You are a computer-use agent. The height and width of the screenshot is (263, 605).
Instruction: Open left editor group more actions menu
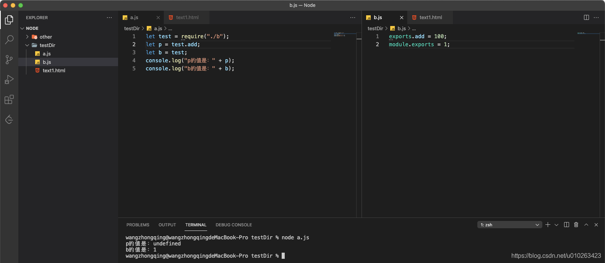353,18
